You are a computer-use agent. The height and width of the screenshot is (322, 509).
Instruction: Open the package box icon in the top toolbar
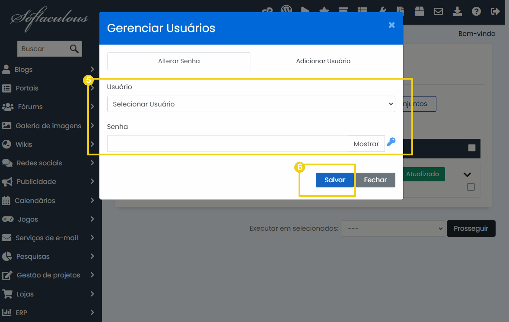(419, 11)
